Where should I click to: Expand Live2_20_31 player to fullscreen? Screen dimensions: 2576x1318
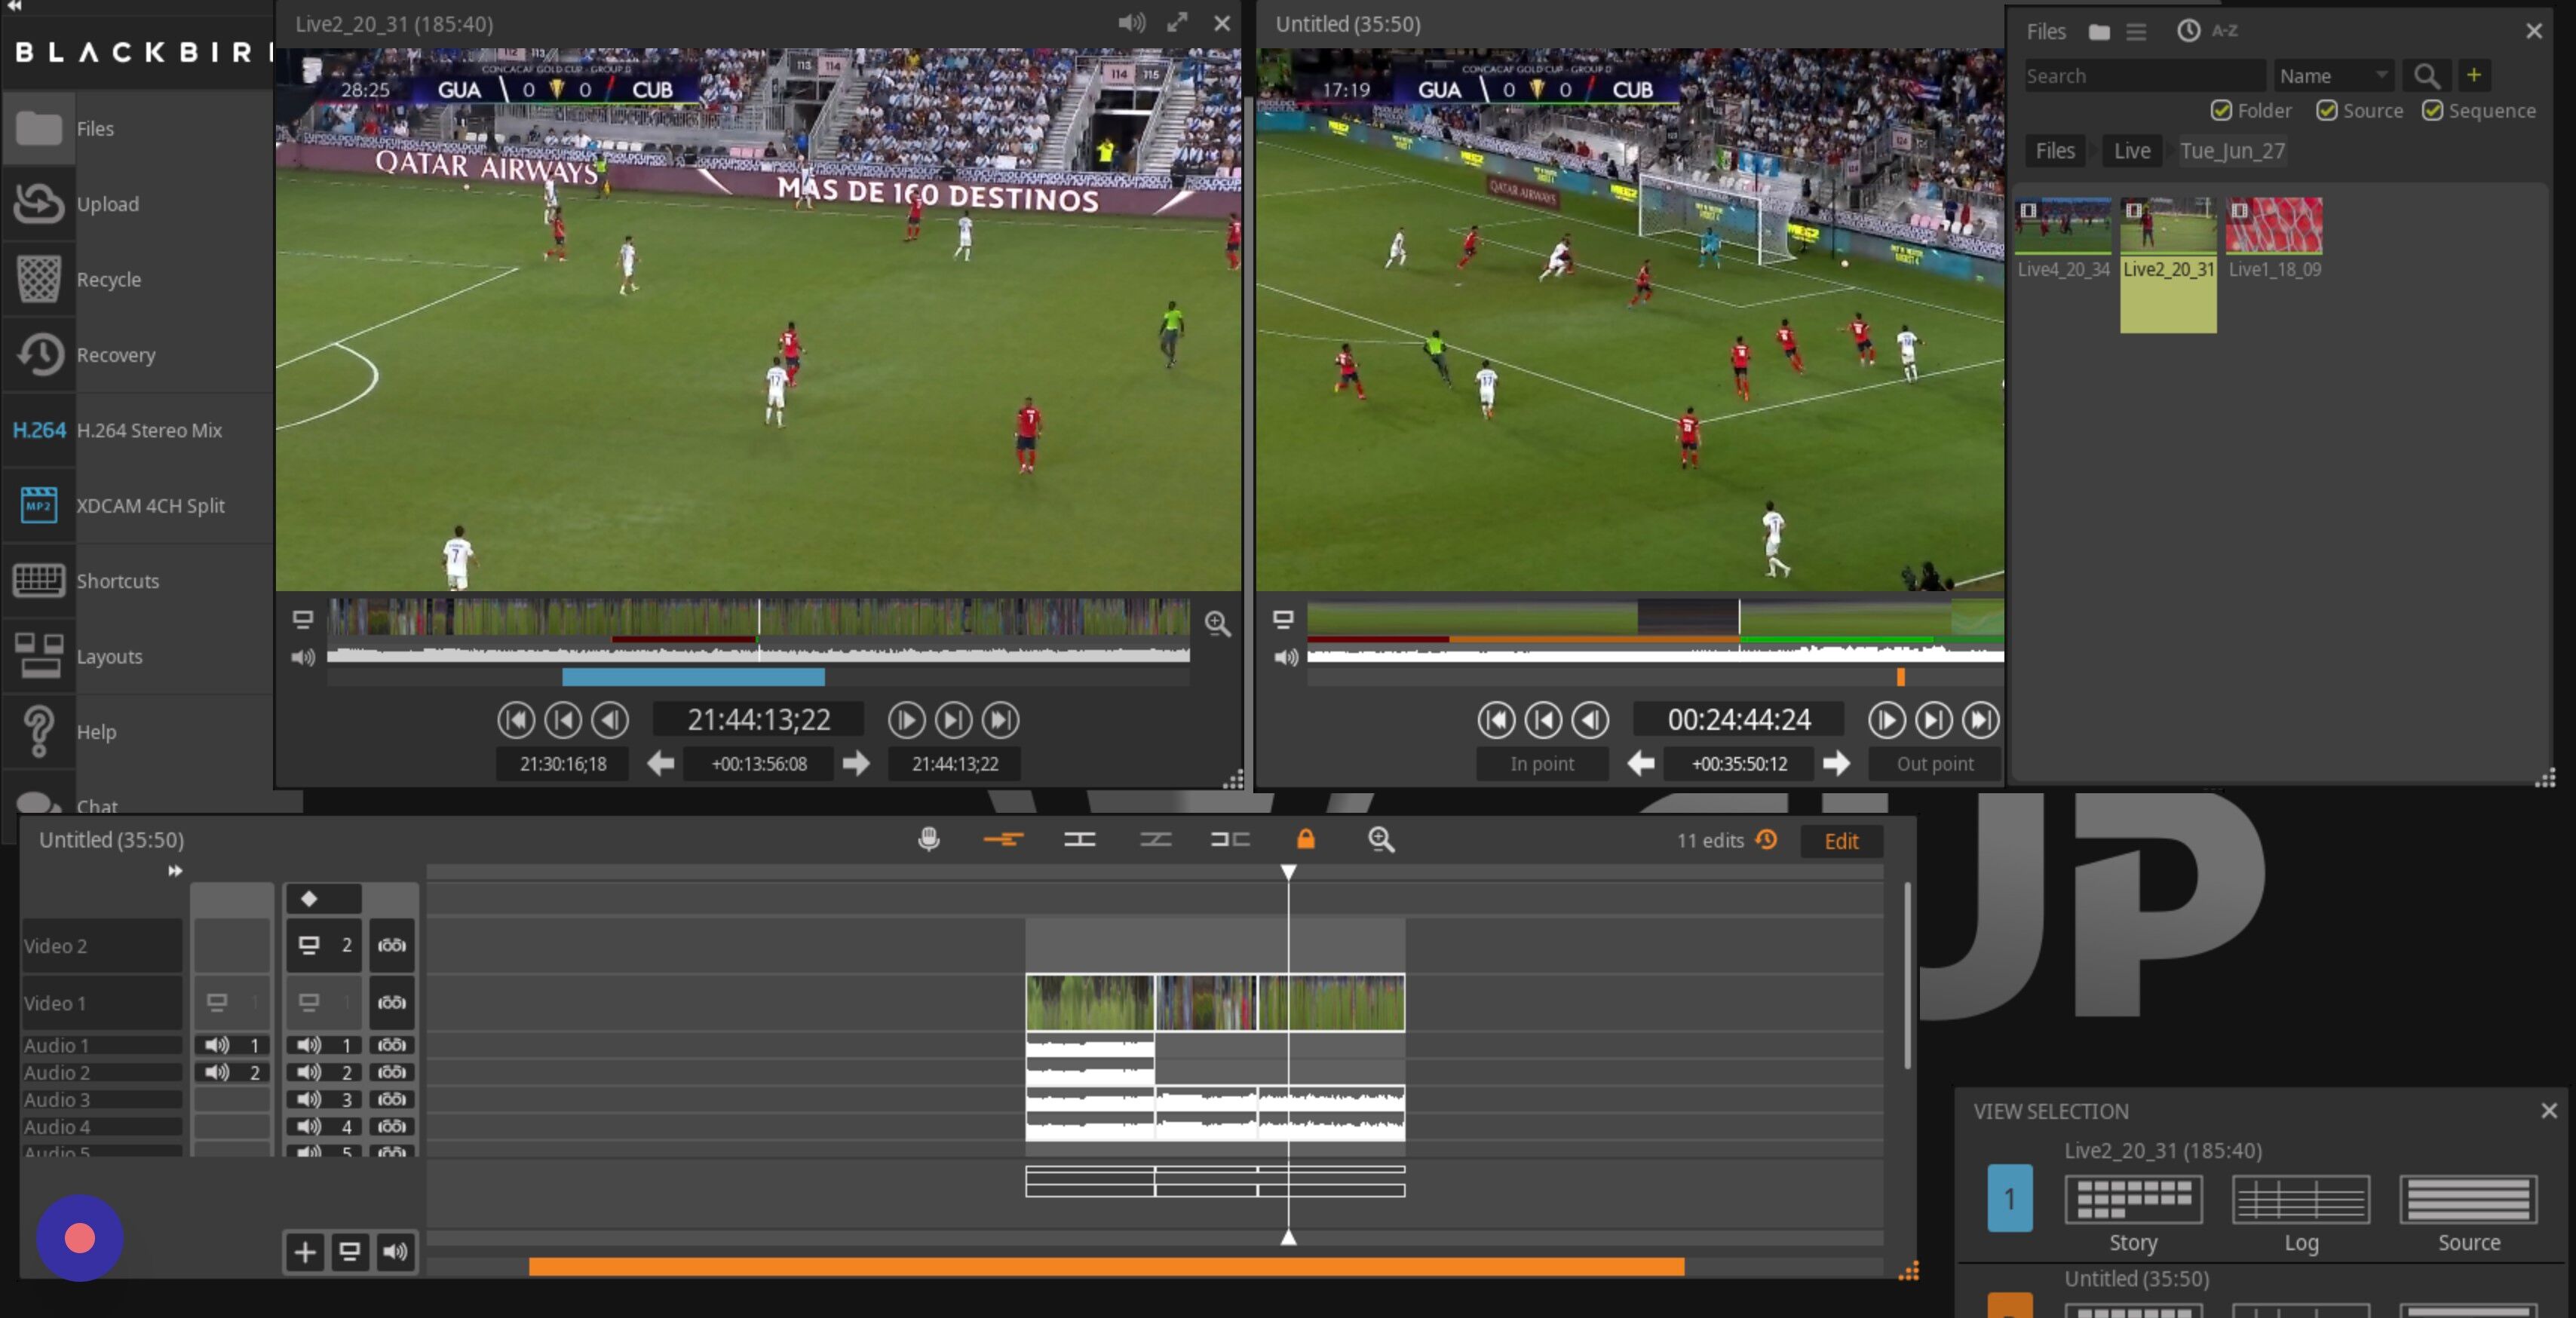pyautogui.click(x=1177, y=23)
